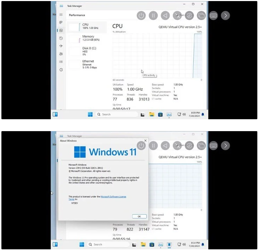Open the Details page sidebar icon

point(61,62)
